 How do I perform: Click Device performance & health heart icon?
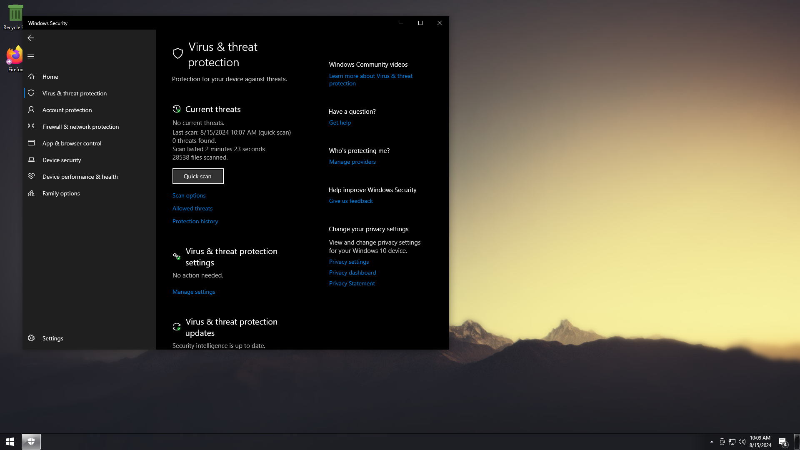(31, 176)
